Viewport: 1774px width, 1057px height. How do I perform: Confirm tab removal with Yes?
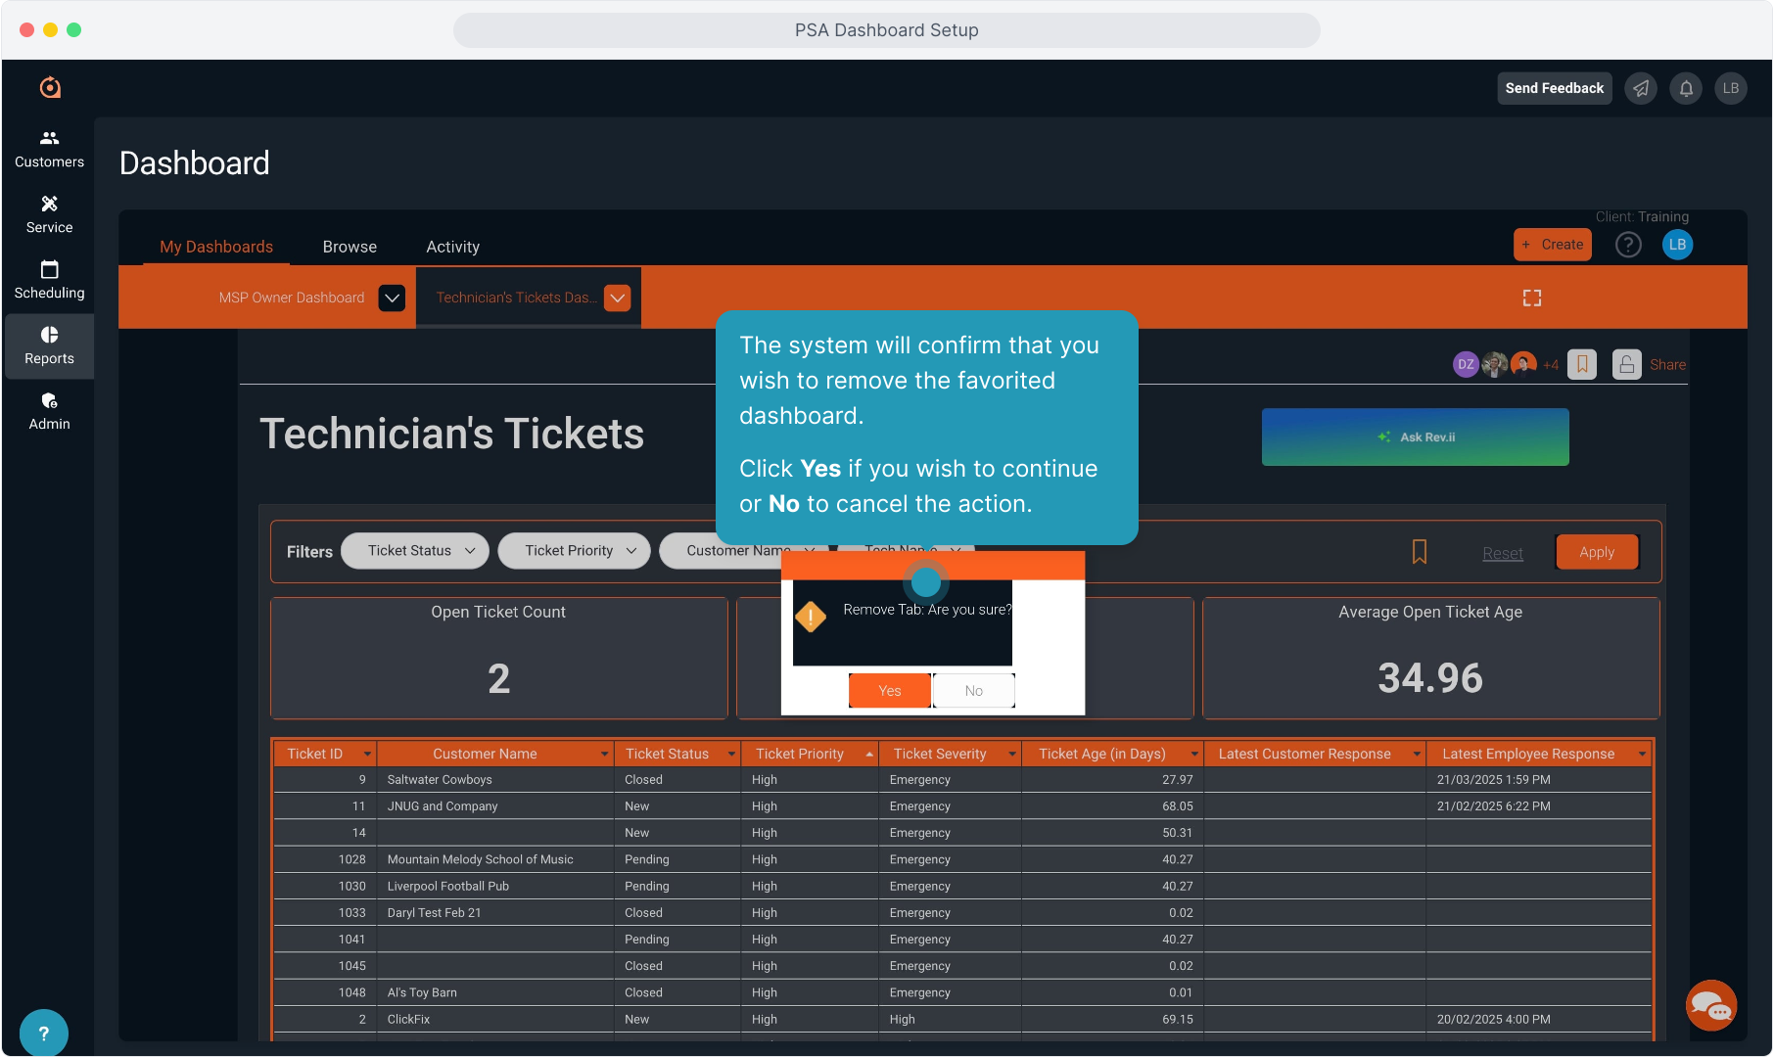coord(890,691)
